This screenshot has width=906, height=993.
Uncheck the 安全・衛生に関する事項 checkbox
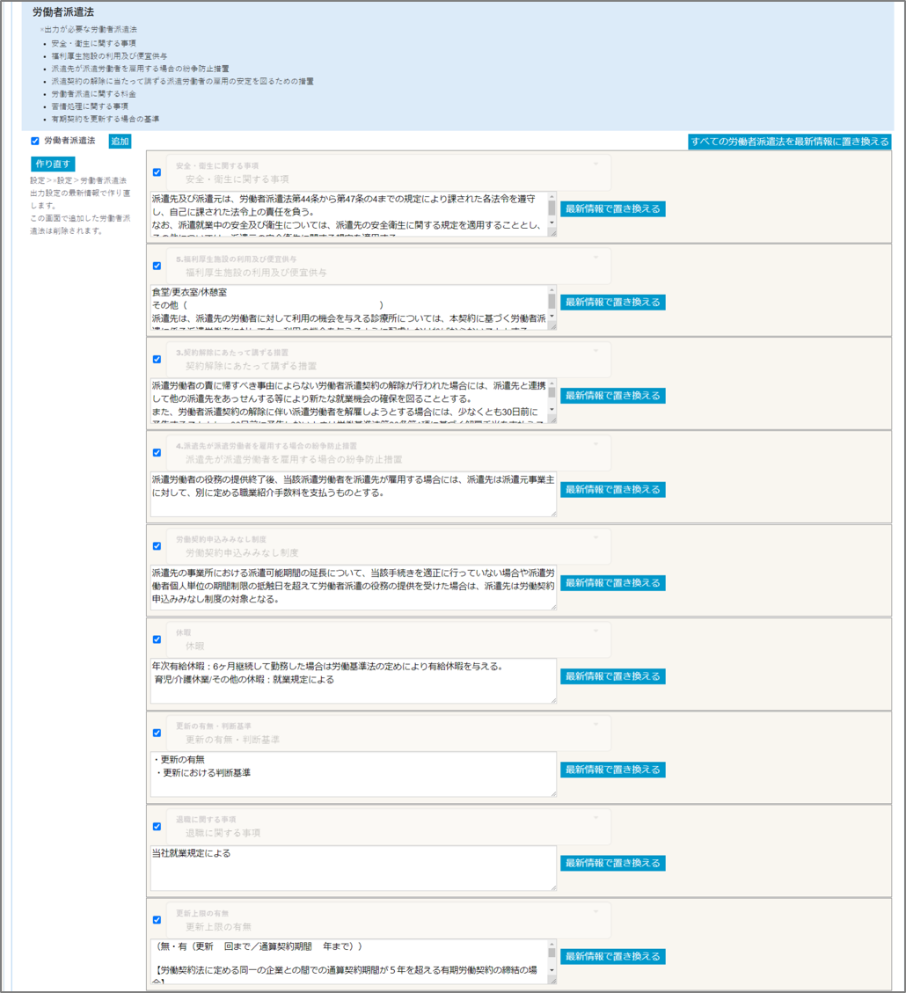157,172
